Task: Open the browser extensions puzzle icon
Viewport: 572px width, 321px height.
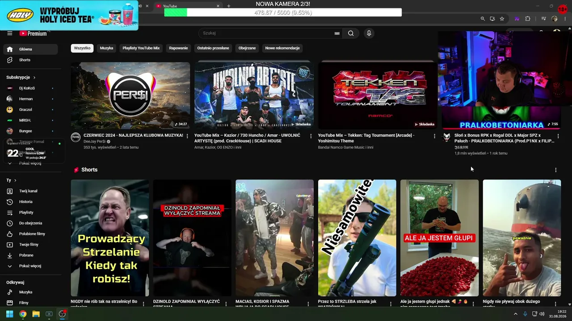Action: 528,19
